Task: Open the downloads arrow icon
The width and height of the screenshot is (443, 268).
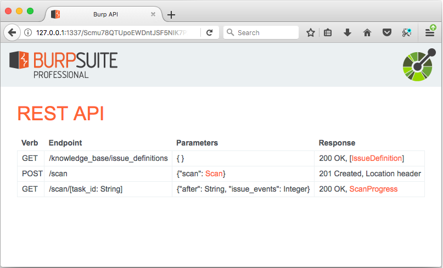Action: (x=347, y=33)
